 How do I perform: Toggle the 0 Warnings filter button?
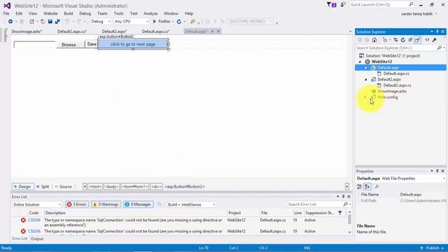[x=106, y=204]
